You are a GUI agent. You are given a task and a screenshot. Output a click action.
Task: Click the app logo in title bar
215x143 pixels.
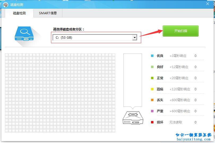tap(6, 4)
